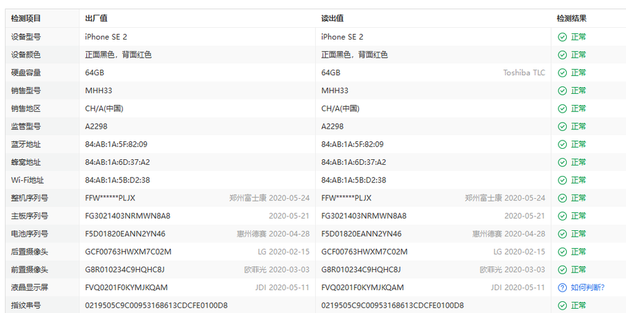626x313 pixels.
Task: Click the 检测项目 column header
Action: tap(26, 18)
